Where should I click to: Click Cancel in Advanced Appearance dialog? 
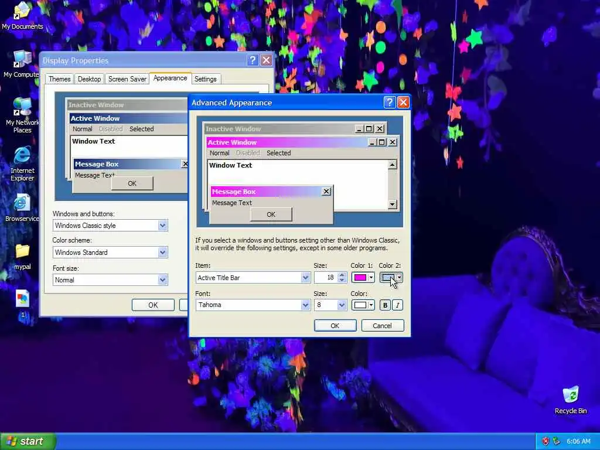click(x=382, y=326)
